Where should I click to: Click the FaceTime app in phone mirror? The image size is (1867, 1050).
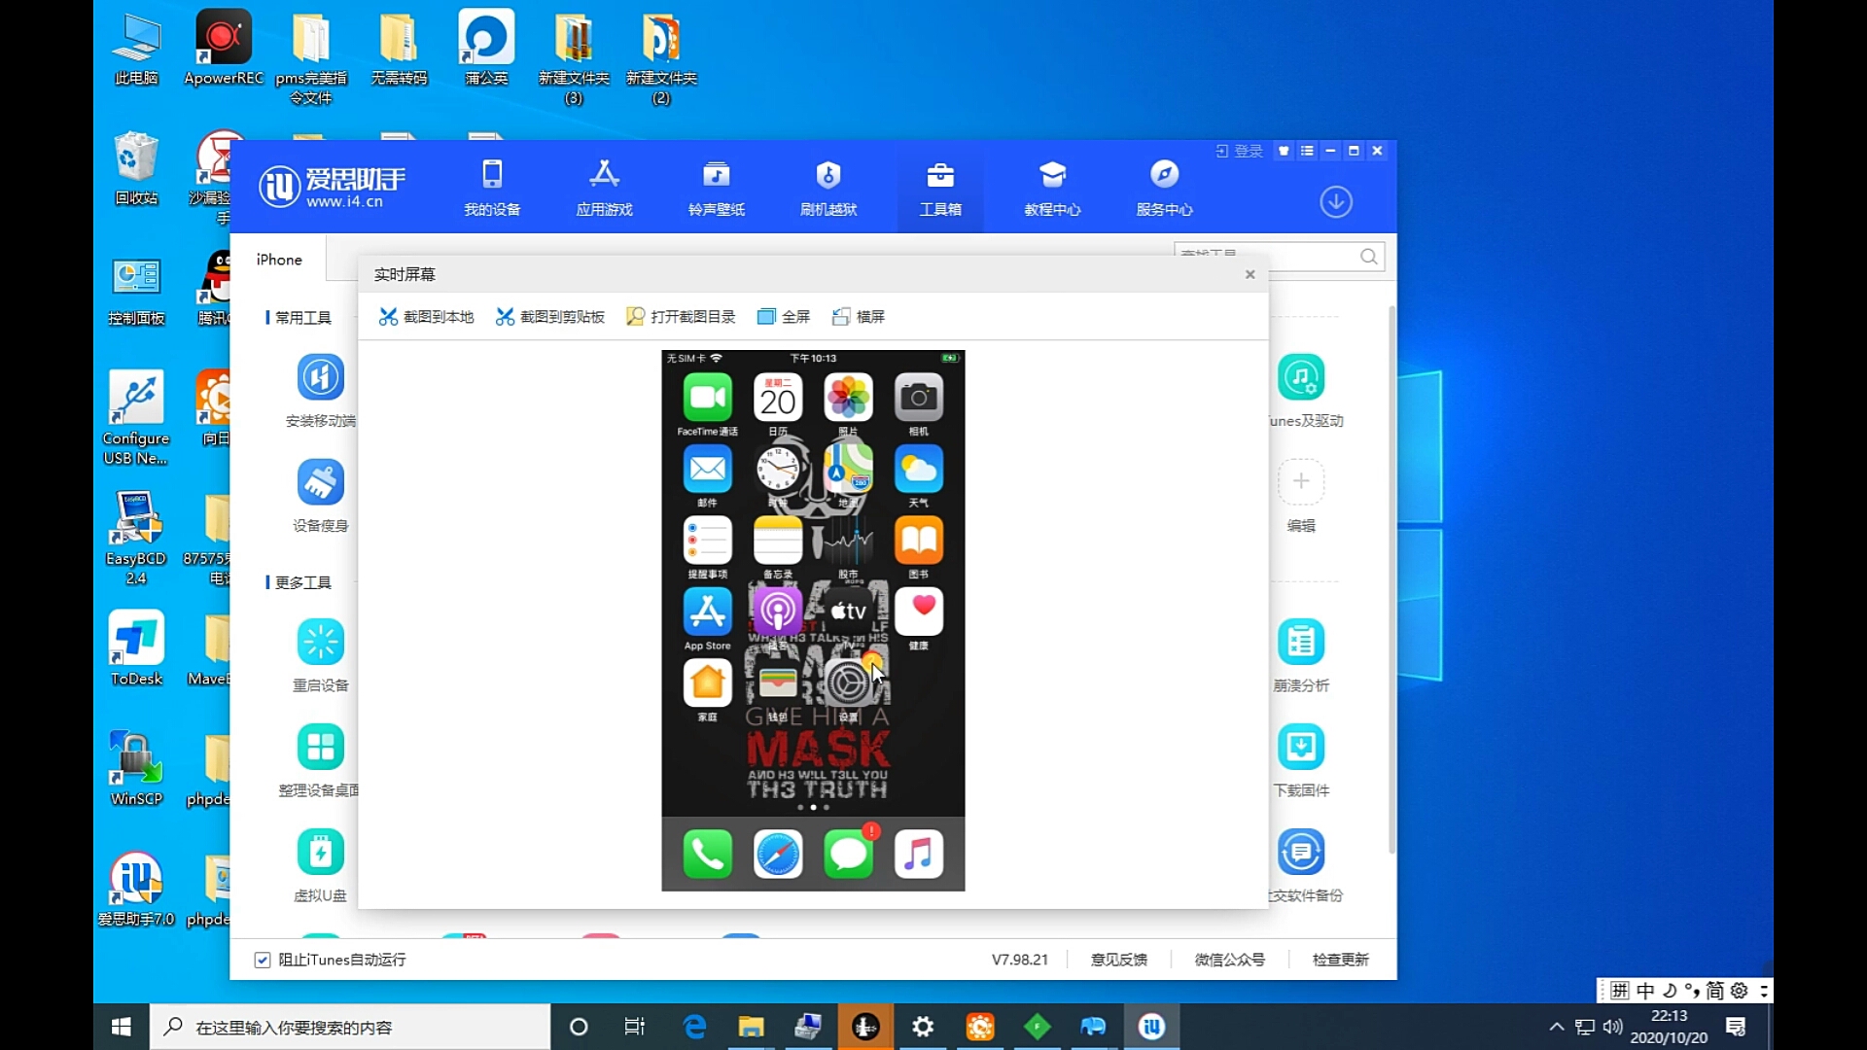[707, 398]
